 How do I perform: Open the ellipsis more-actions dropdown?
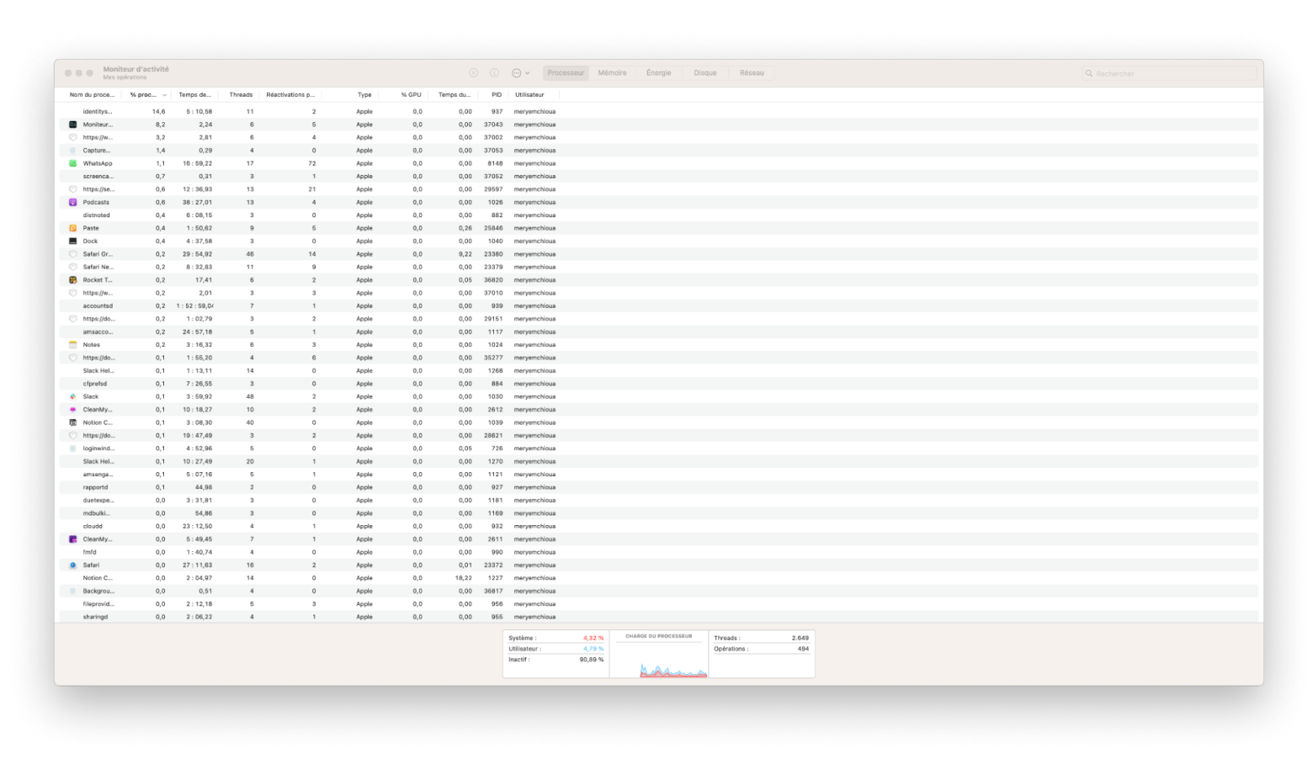(x=521, y=73)
